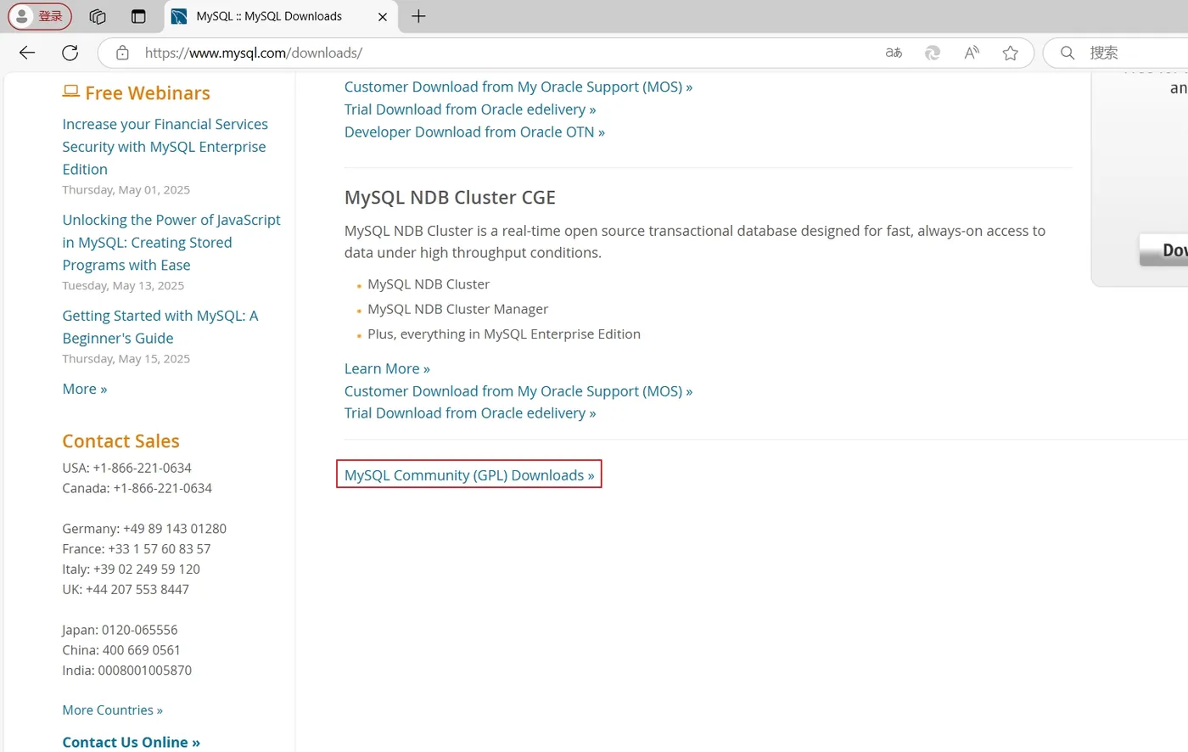Viewport: 1188px width, 752px height.
Task: Open NDB Cluster Learn More link
Action: point(387,368)
